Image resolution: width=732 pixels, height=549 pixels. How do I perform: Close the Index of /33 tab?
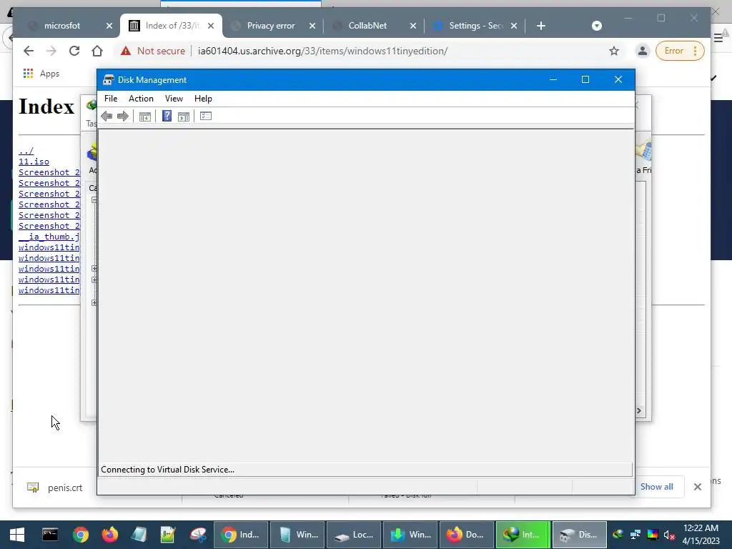(211, 26)
